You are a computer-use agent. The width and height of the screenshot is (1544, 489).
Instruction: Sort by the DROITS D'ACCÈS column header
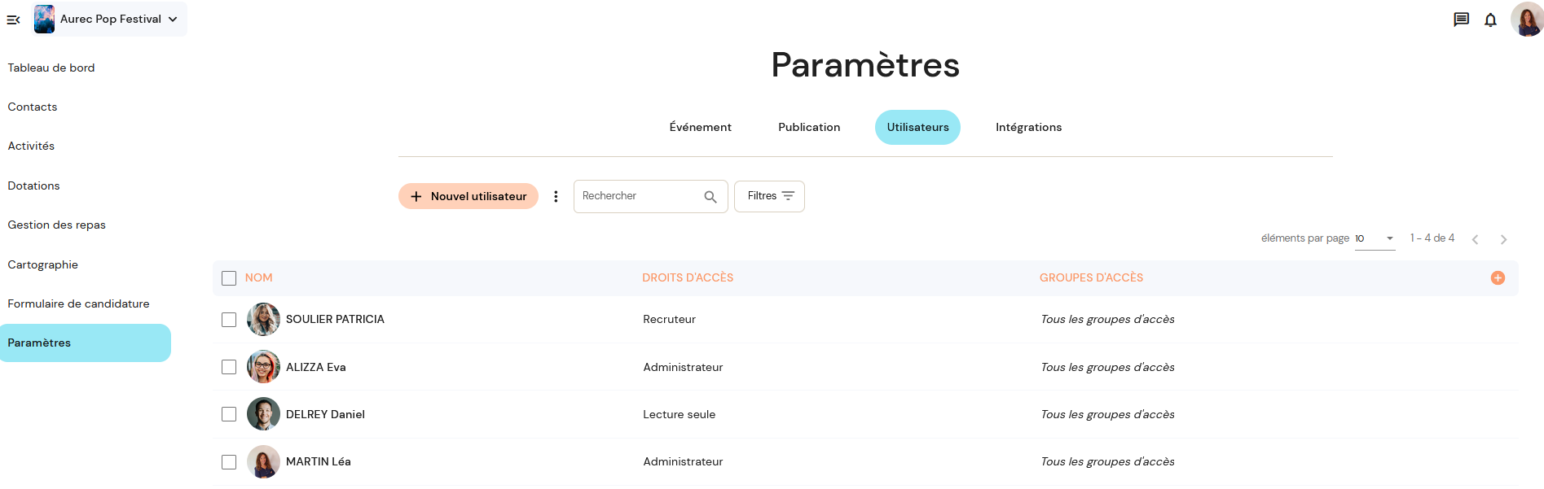[x=688, y=277]
